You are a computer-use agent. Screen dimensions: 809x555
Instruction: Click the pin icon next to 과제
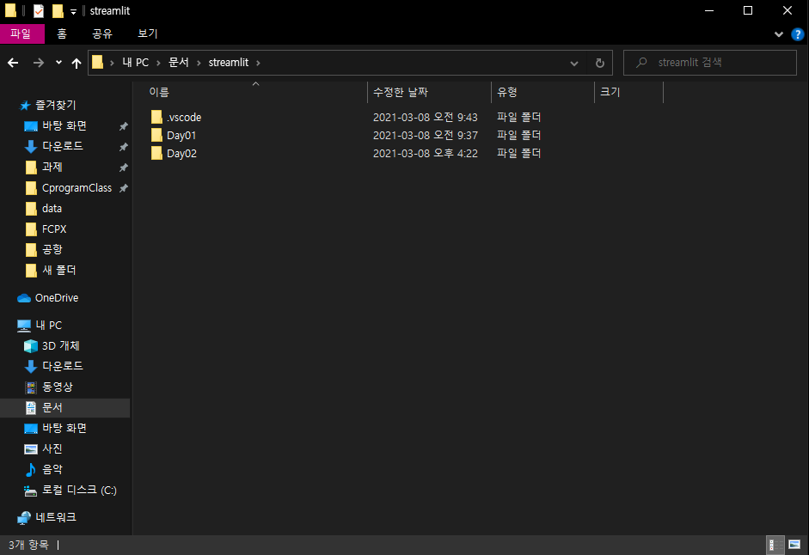tap(123, 168)
